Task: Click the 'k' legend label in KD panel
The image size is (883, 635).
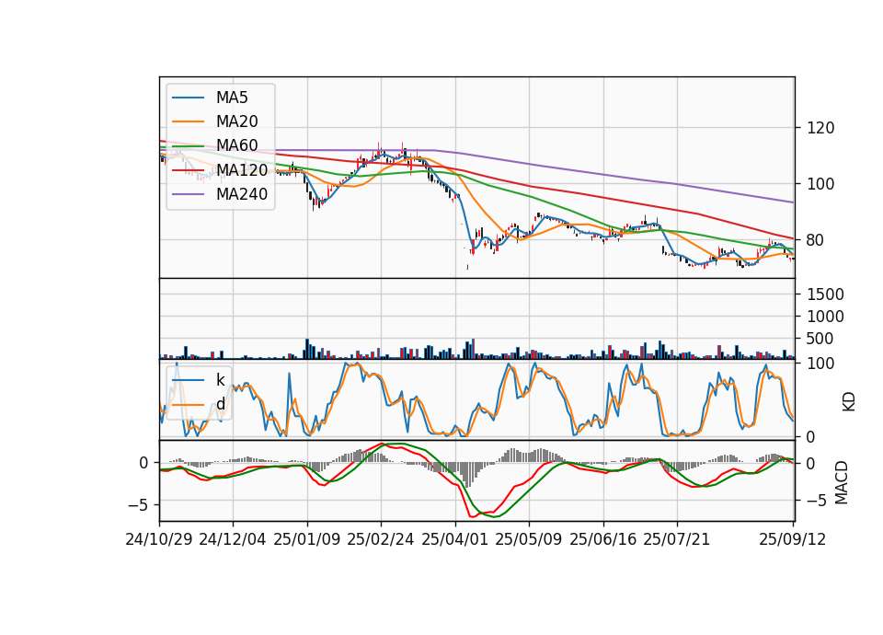Action: click(220, 380)
